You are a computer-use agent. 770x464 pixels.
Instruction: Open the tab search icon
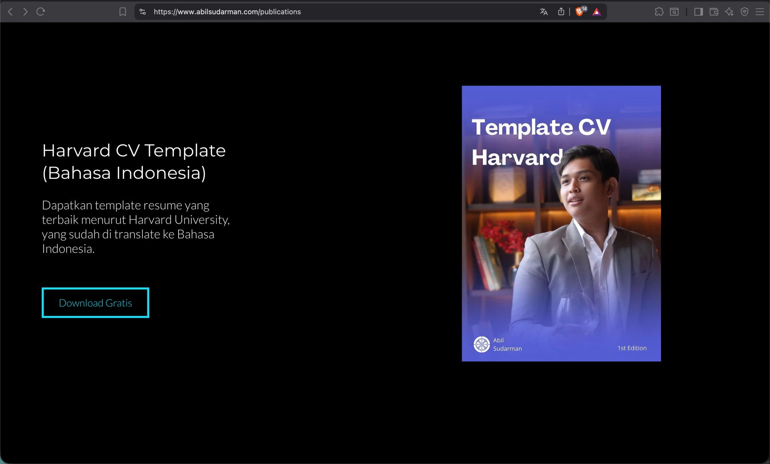[x=675, y=12]
